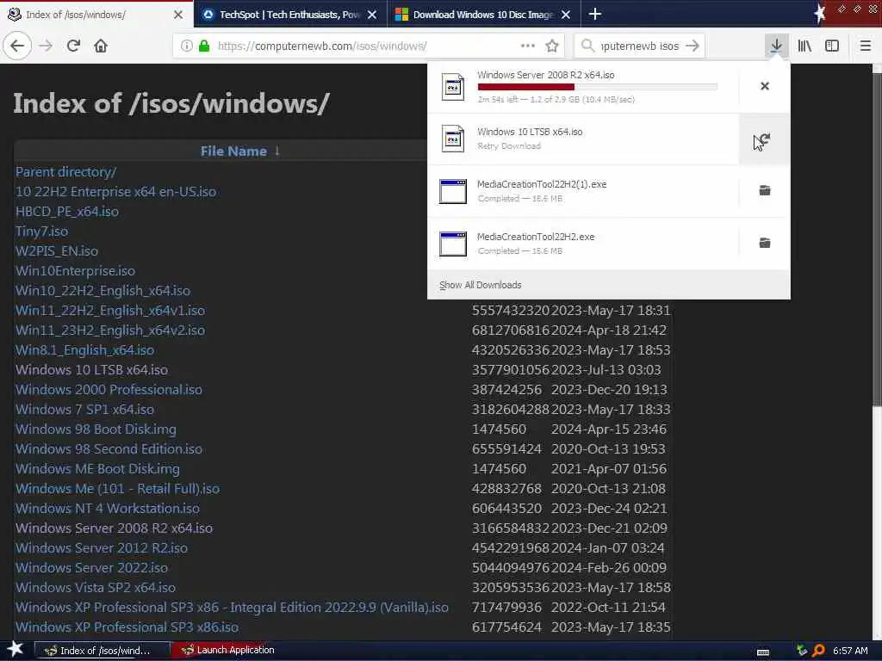This screenshot has width=882, height=661.
Task: Open Win10_22H2_English_x64.iso link
Action: tap(103, 291)
